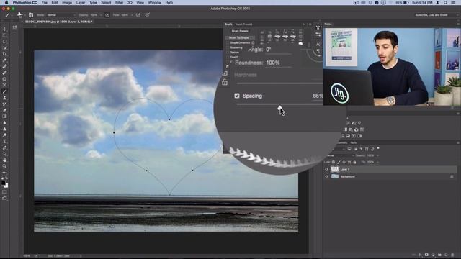Click the background color swatch

click(6, 186)
